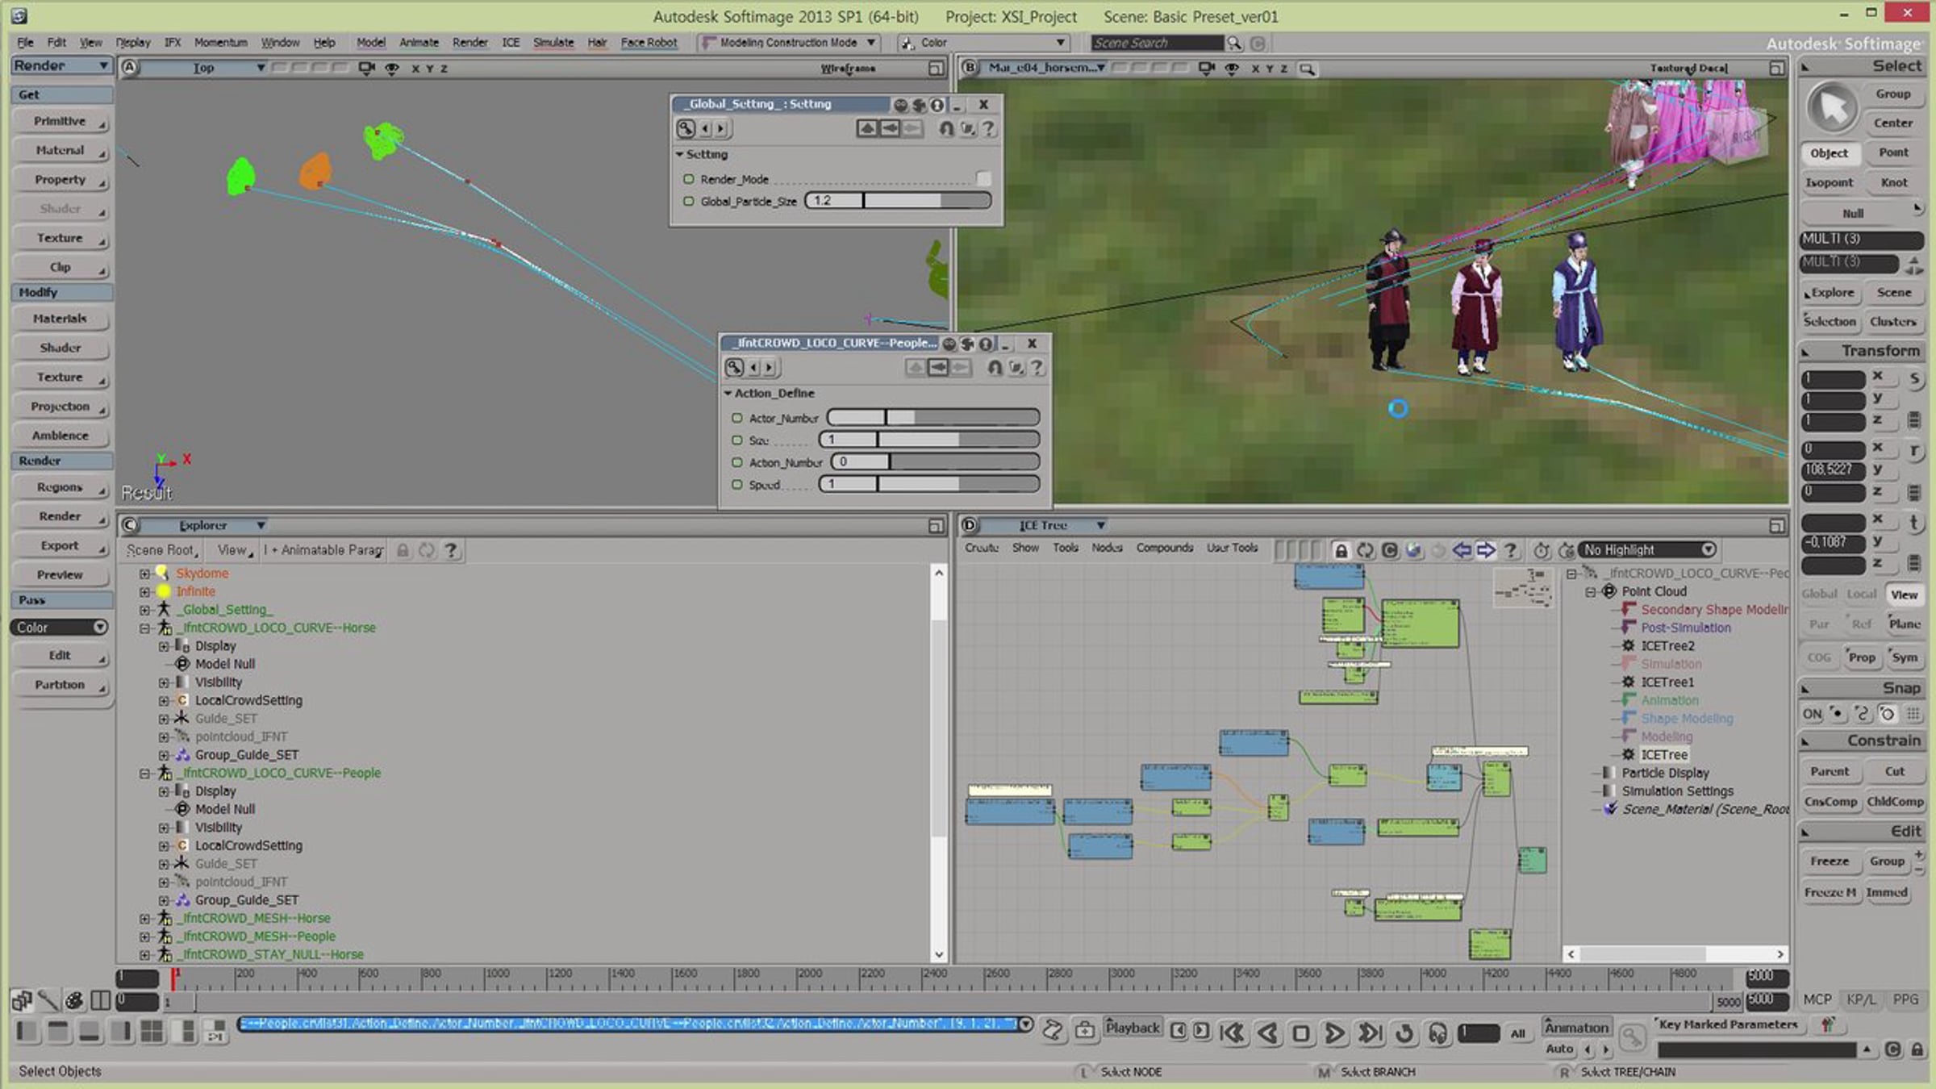Screen dimensions: 1936x1089
Task: Open the Simulate menu
Action: 553,42
